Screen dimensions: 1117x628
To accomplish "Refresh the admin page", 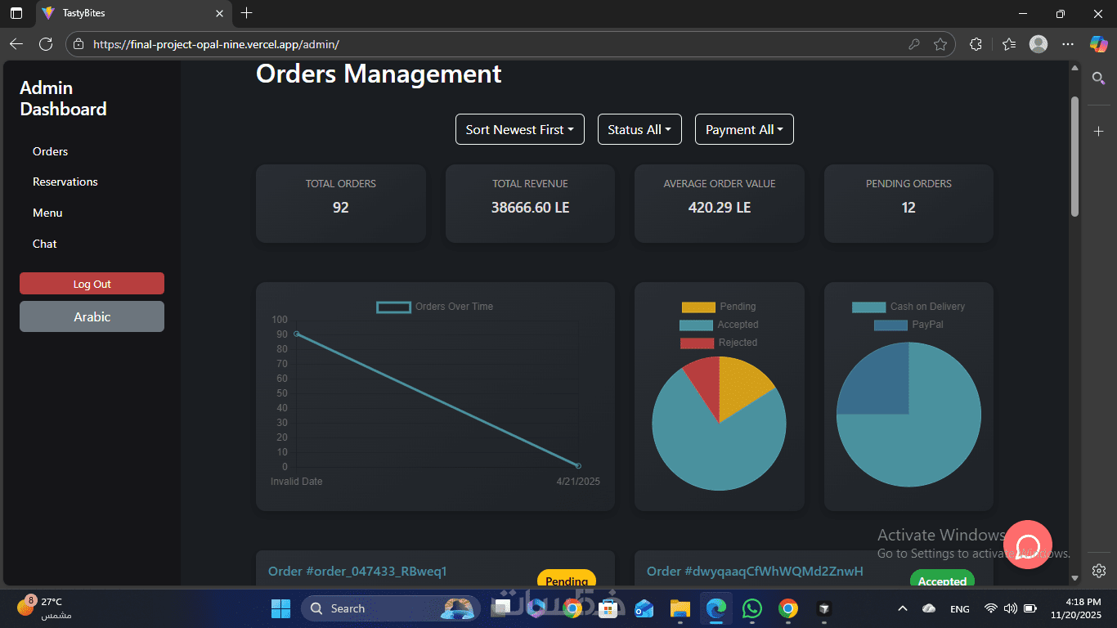I will click(x=46, y=44).
